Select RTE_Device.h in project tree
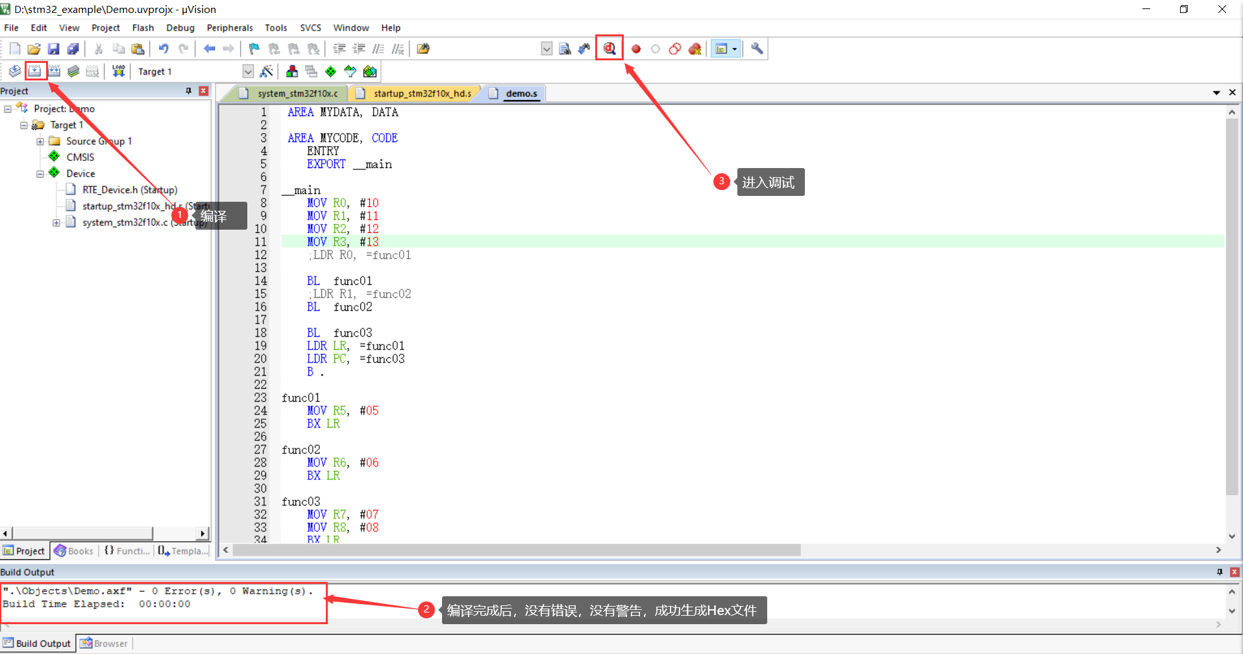 pyautogui.click(x=130, y=190)
